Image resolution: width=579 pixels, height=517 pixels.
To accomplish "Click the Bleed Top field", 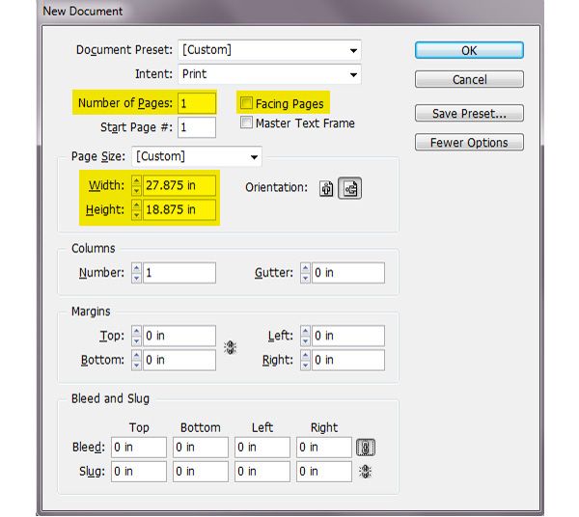I will pos(139,448).
